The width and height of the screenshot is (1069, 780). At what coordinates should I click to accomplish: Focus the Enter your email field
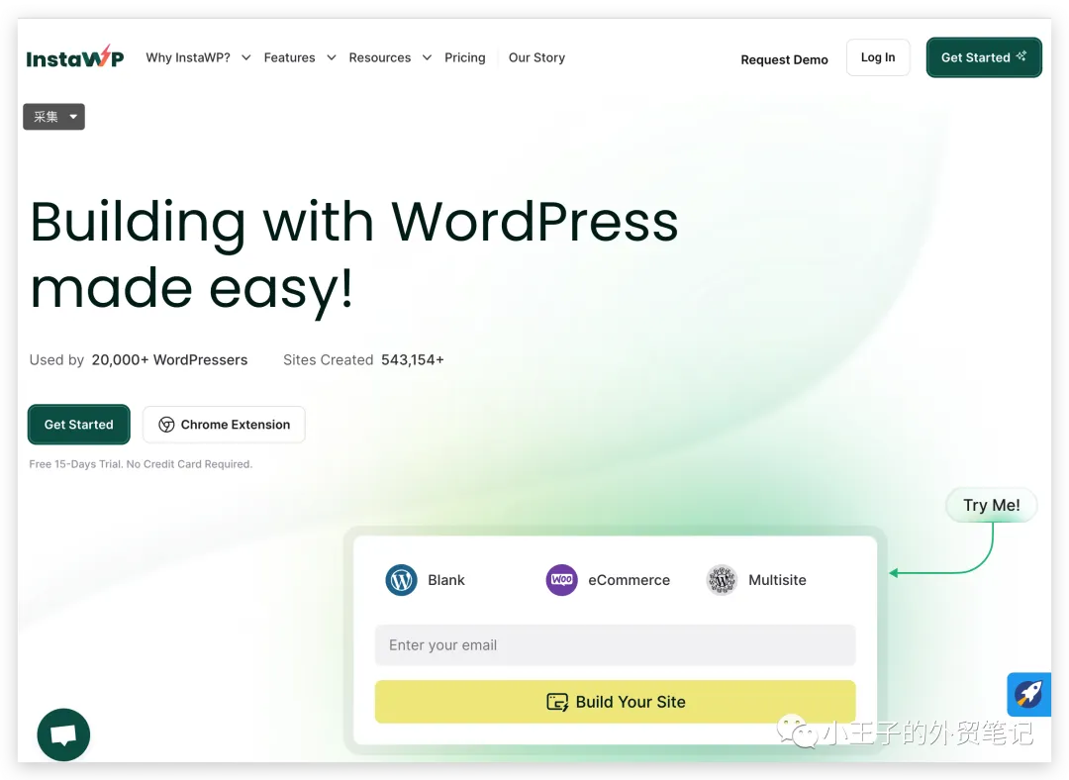(615, 645)
